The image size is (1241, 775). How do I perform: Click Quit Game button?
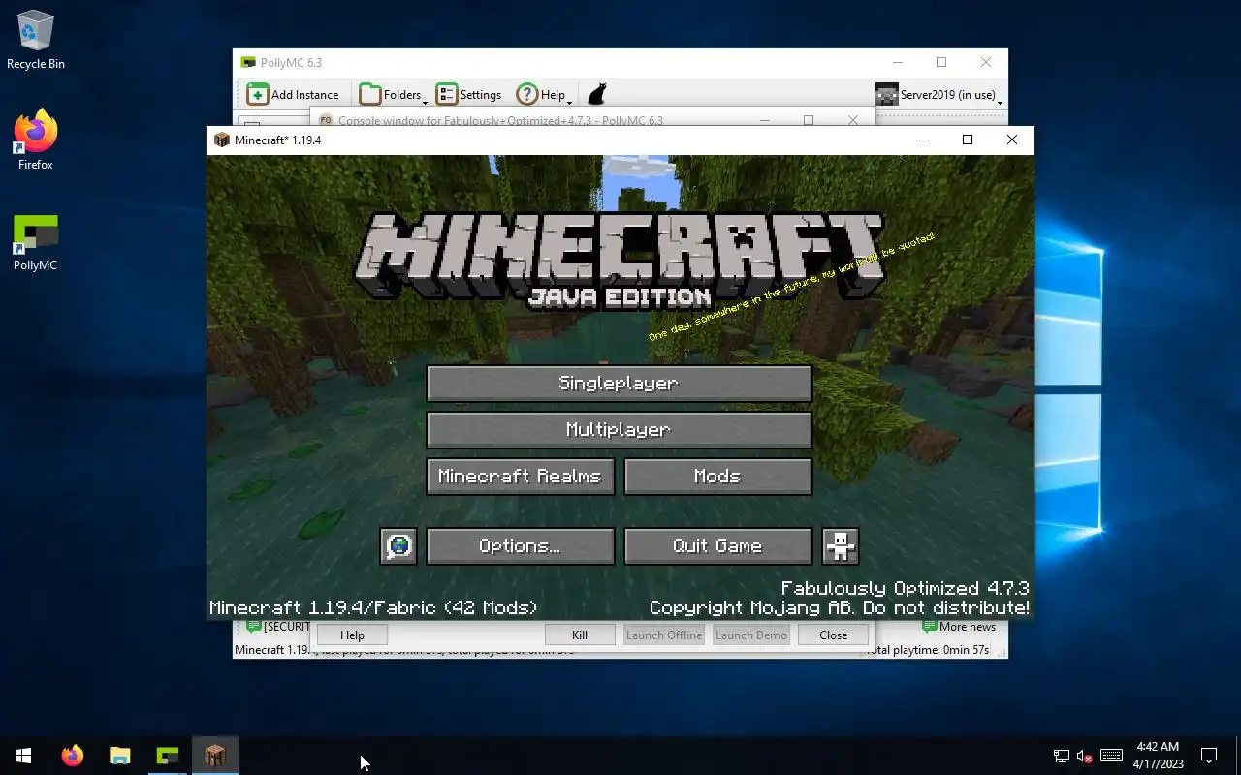click(x=717, y=545)
